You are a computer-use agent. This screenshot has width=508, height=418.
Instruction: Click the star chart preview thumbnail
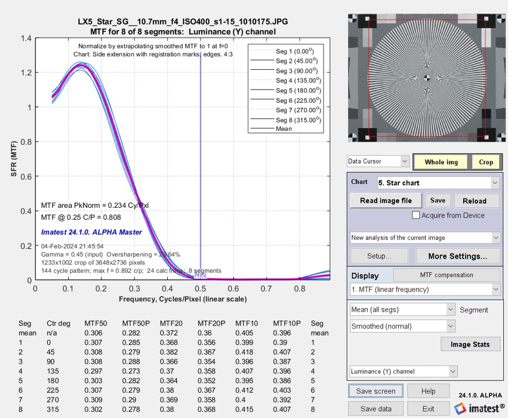(426, 78)
